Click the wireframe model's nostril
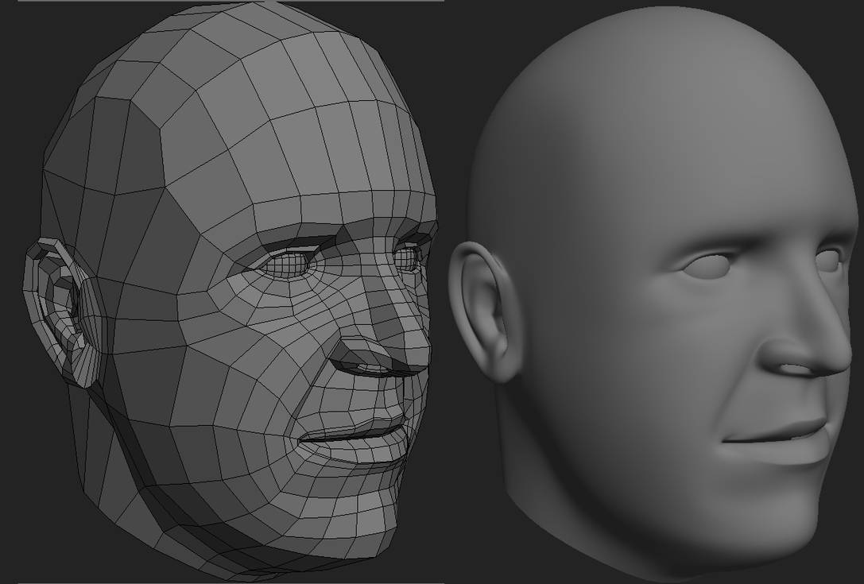Viewport: 864px width, 584px height. [370, 367]
